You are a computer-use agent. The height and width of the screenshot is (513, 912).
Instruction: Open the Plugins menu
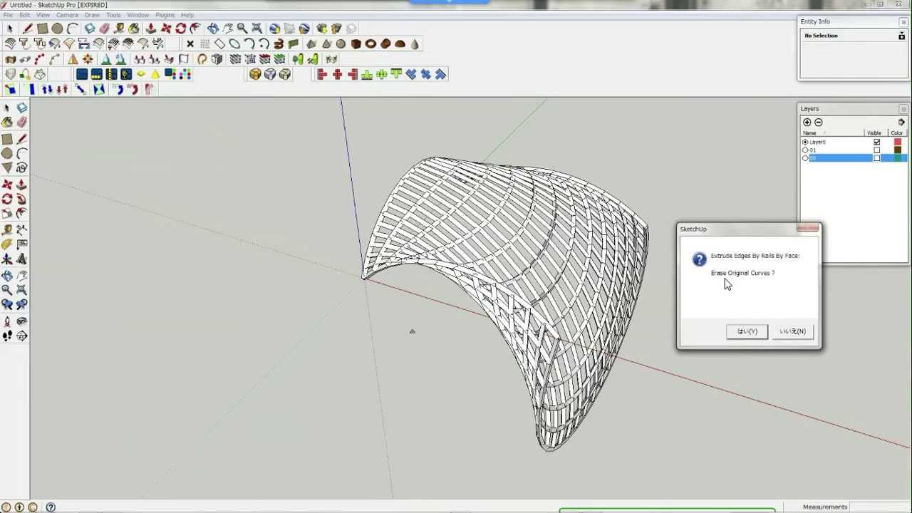click(165, 14)
